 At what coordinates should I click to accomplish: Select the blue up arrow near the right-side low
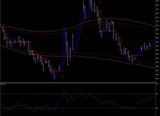139,64
